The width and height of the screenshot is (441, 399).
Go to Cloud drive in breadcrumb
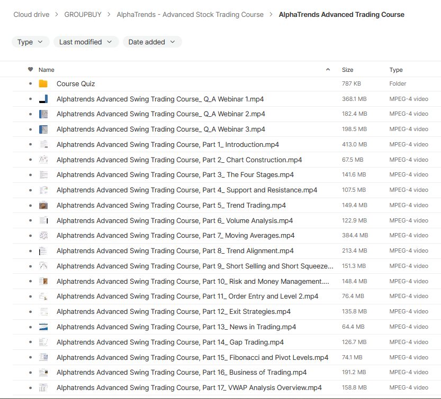point(31,15)
